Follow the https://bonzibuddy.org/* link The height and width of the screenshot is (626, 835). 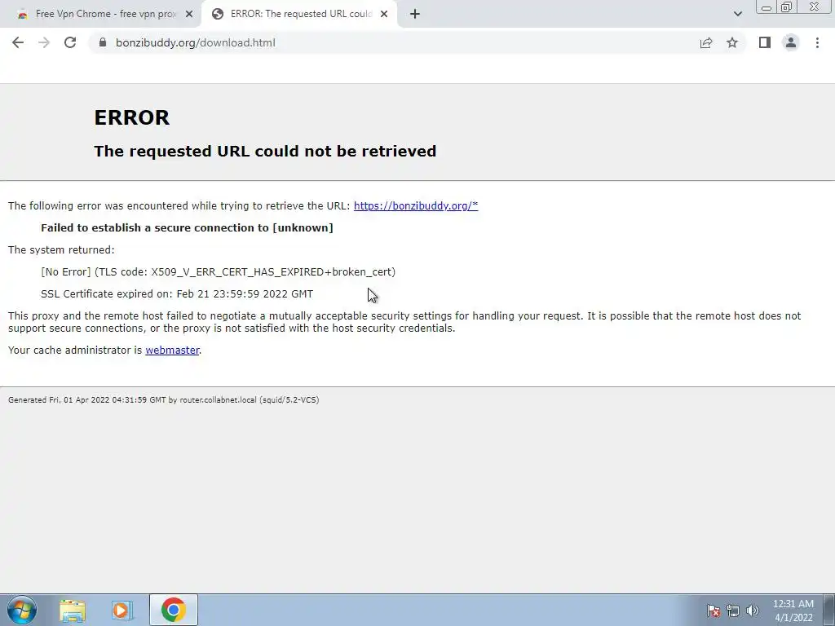pos(416,206)
